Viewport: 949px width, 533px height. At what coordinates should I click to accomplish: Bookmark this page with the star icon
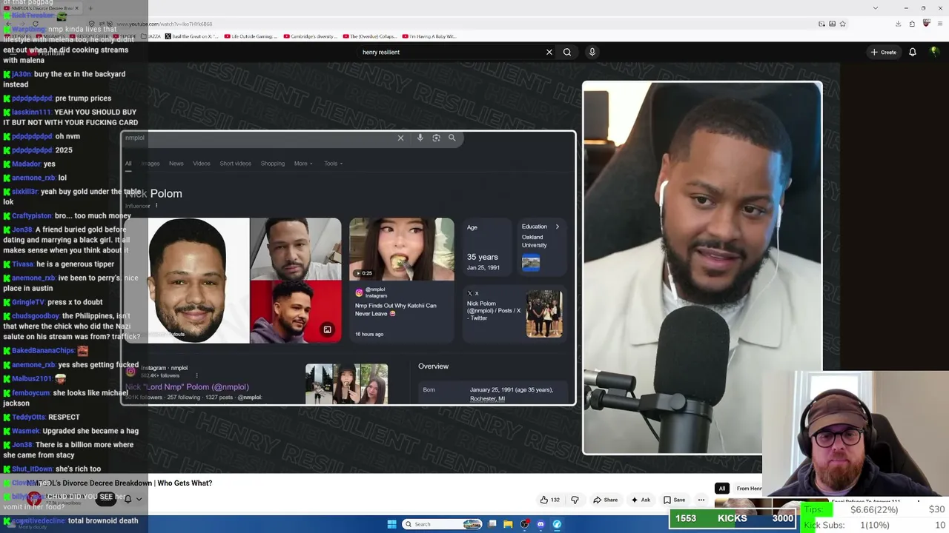pos(843,24)
